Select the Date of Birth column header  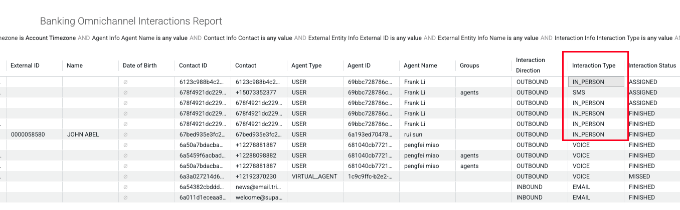(x=140, y=65)
